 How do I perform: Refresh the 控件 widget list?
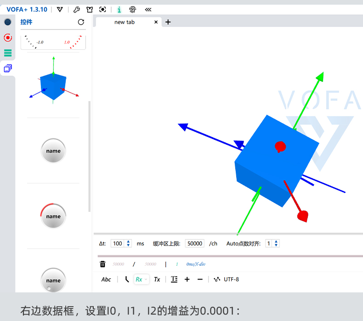(81, 22)
